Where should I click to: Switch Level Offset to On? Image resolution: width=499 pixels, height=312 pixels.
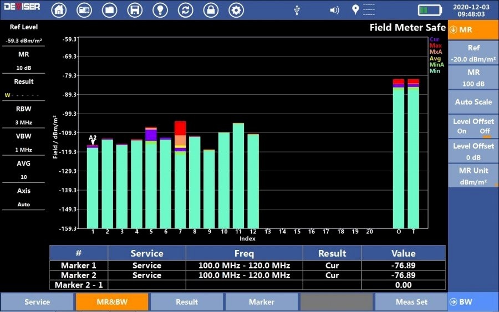pyautogui.click(x=462, y=131)
